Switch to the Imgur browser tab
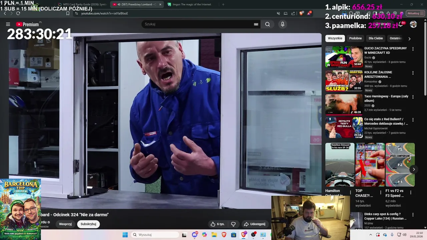 tap(191, 4)
